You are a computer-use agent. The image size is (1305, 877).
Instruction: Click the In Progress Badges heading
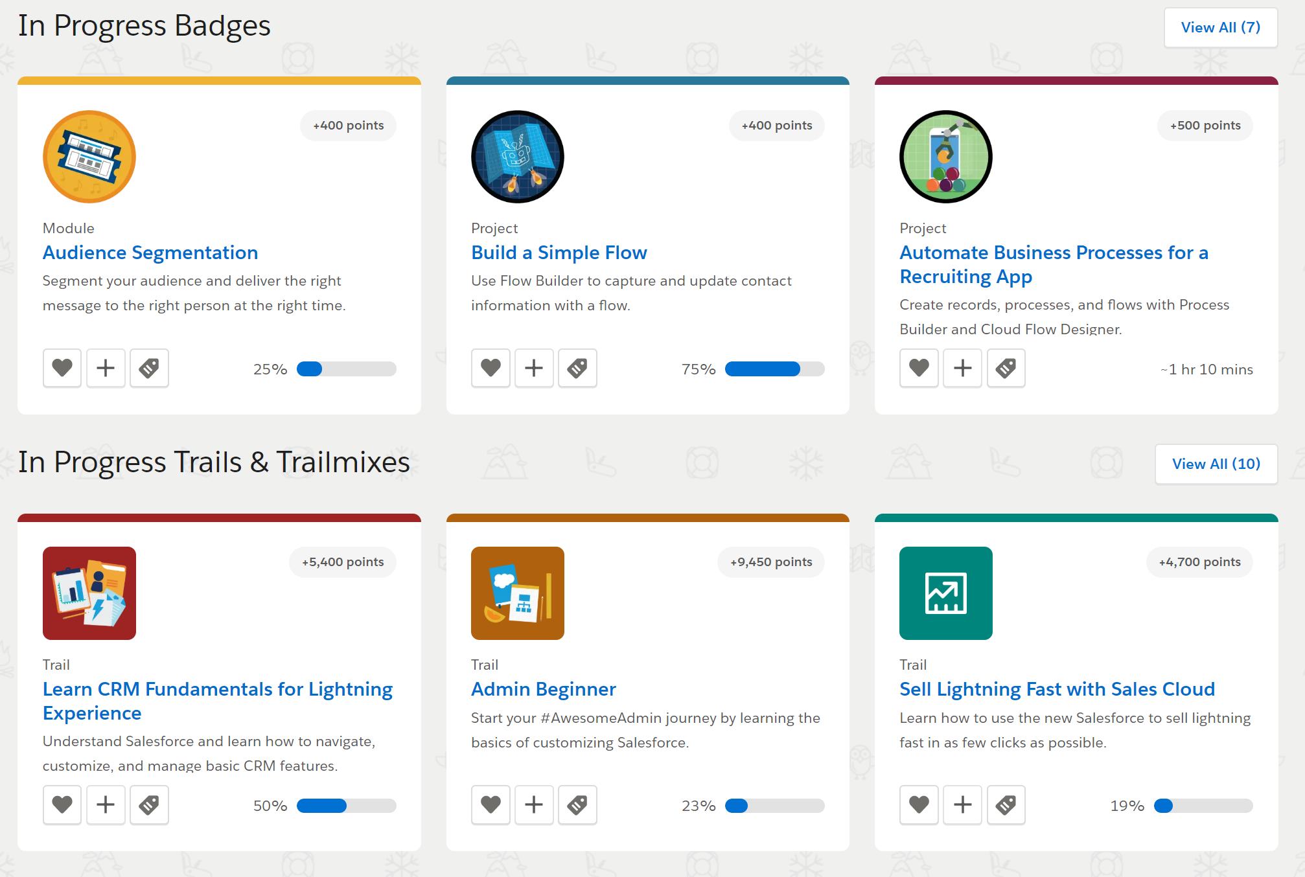[x=144, y=26]
